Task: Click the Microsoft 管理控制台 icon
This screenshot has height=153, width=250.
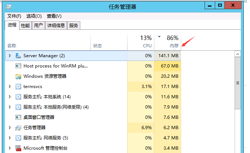Action: [18, 148]
